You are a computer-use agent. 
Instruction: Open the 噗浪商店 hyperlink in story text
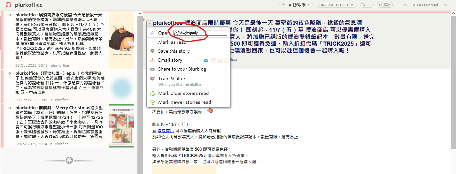pos(166,131)
